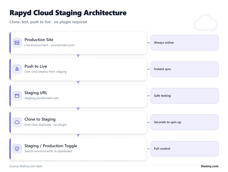228x172 pixels.
Task: Click the Full control box
Action: point(184,149)
